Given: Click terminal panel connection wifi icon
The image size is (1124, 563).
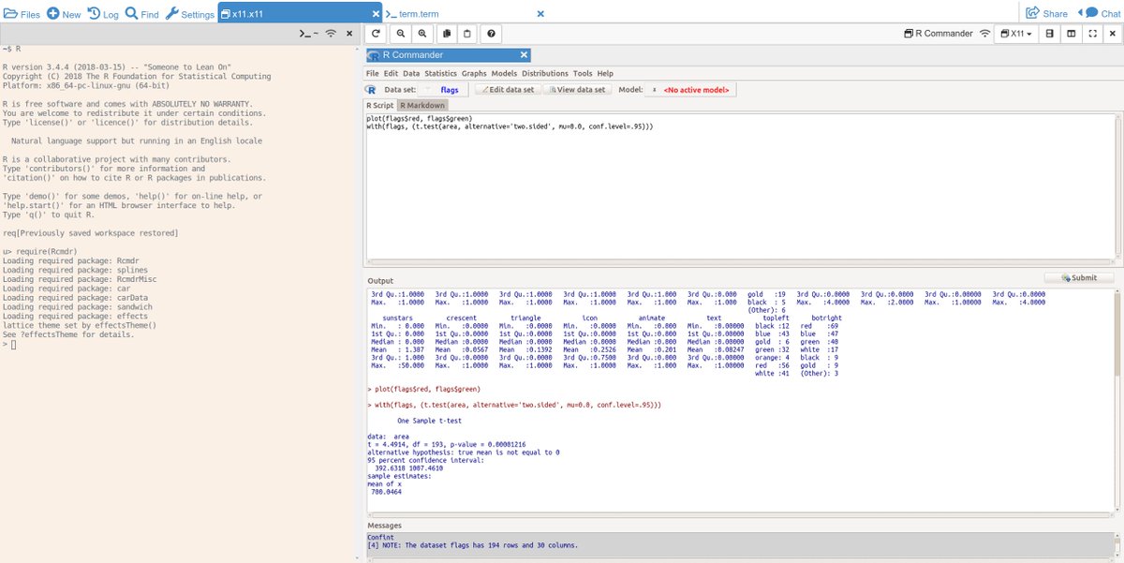Looking at the screenshot, I should (x=332, y=34).
